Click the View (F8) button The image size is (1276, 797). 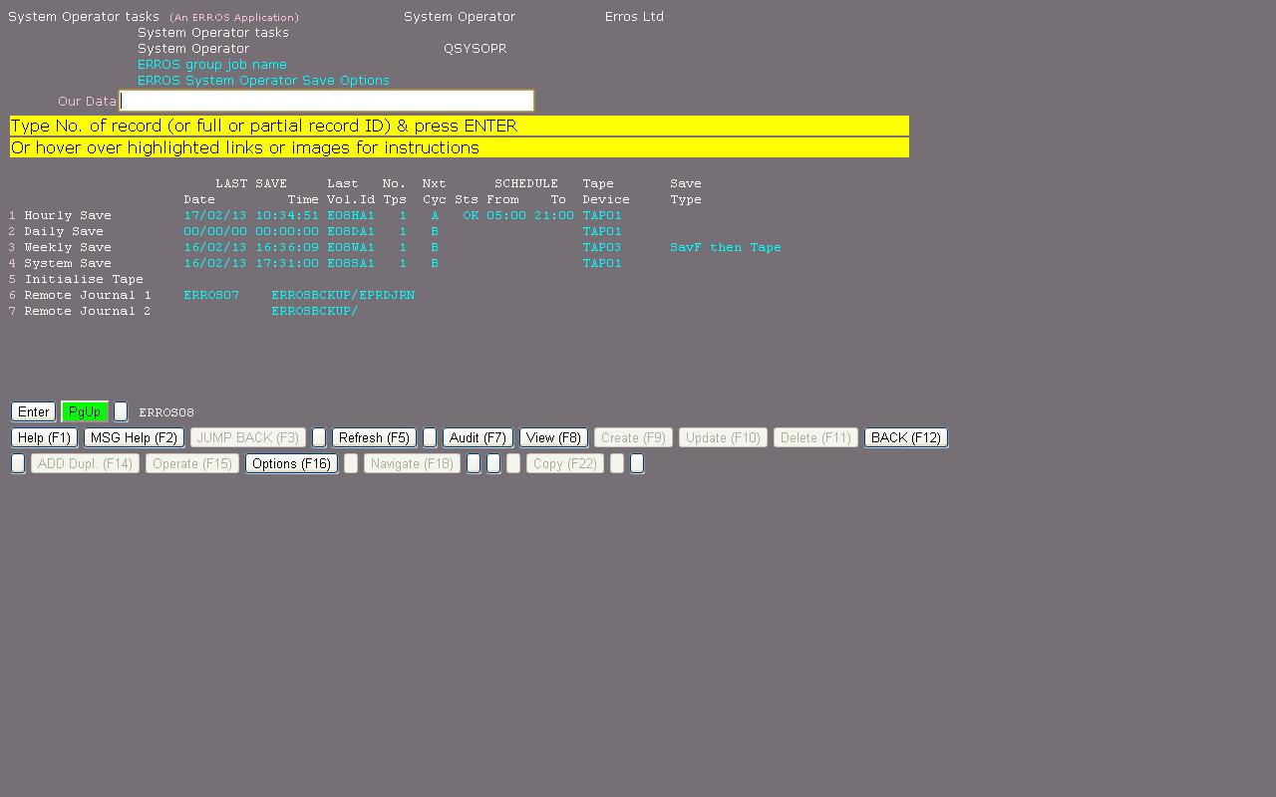click(x=553, y=437)
